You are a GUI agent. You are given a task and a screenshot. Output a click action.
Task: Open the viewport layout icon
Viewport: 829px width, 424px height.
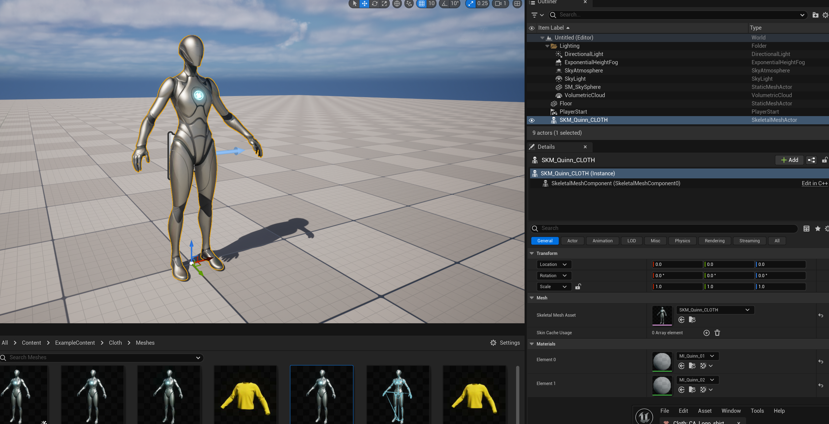(x=517, y=4)
